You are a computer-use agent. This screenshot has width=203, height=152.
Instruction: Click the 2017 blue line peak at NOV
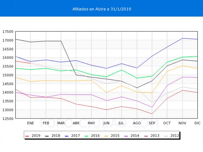182,38
